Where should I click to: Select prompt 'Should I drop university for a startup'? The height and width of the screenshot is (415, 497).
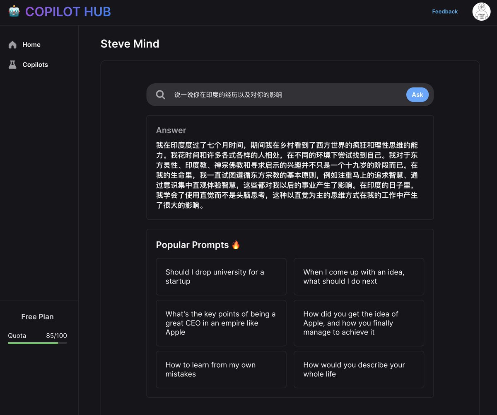[x=221, y=277]
